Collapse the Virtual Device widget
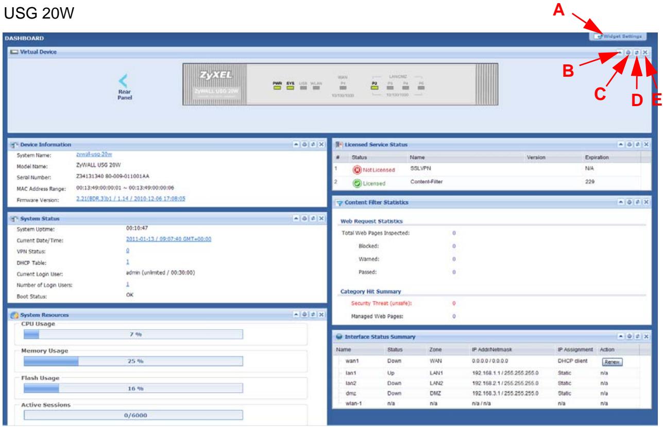663x427 pixels. (620, 52)
